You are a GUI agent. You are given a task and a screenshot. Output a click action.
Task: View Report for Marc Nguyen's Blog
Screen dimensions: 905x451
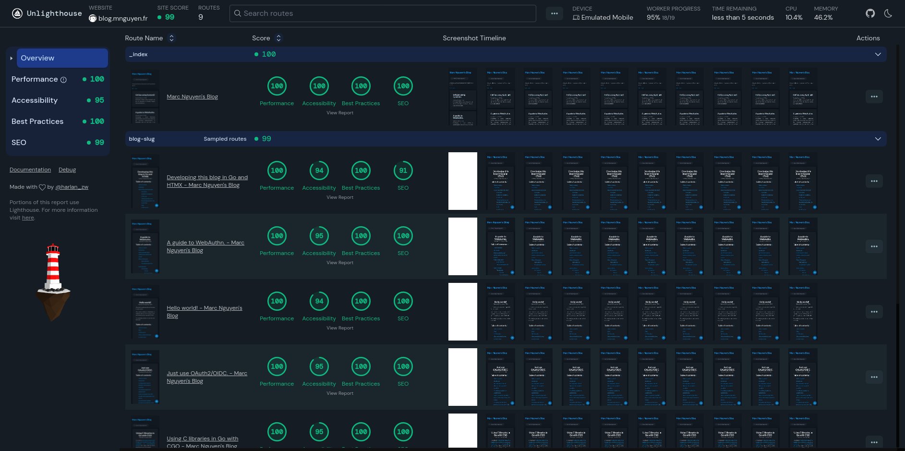click(x=340, y=113)
